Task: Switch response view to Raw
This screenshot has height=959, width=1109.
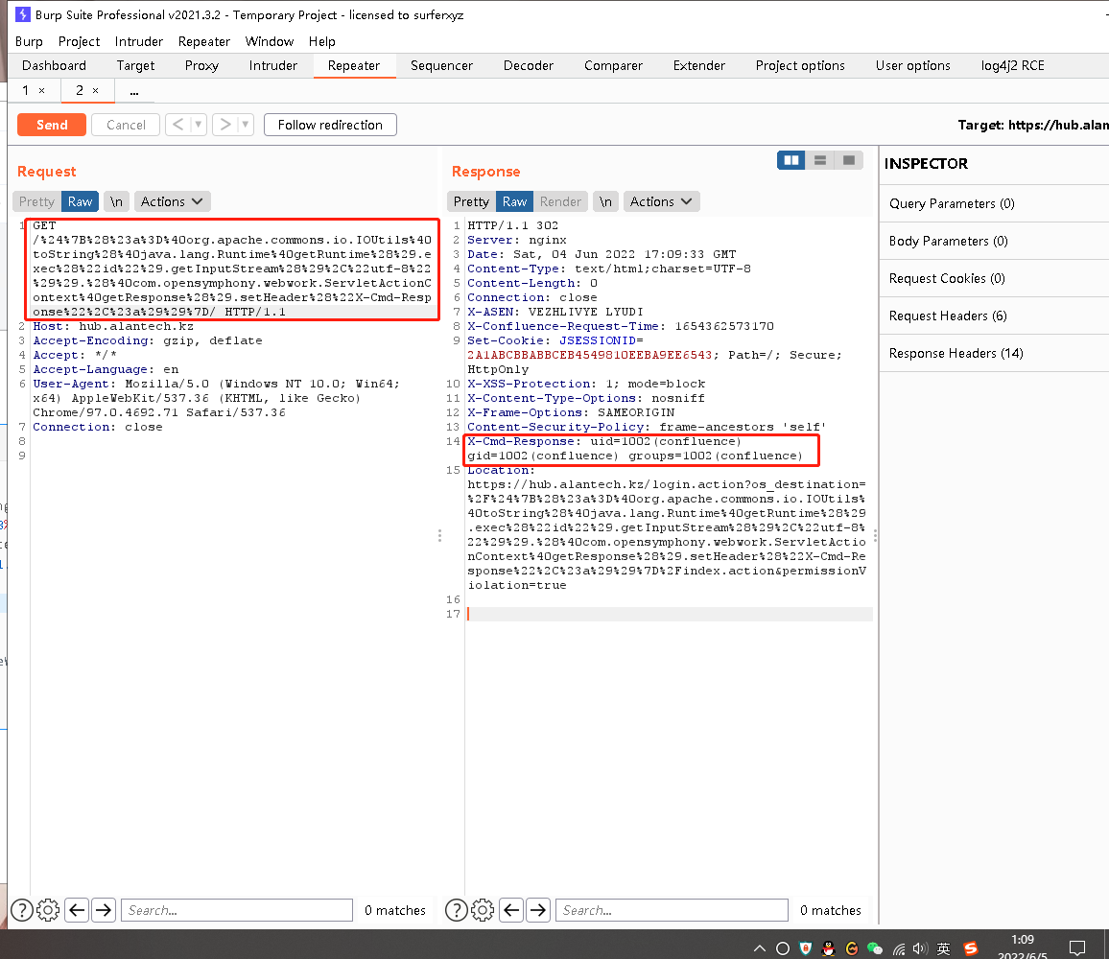Action: [514, 201]
